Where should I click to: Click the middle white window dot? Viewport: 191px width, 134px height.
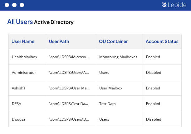14,5
